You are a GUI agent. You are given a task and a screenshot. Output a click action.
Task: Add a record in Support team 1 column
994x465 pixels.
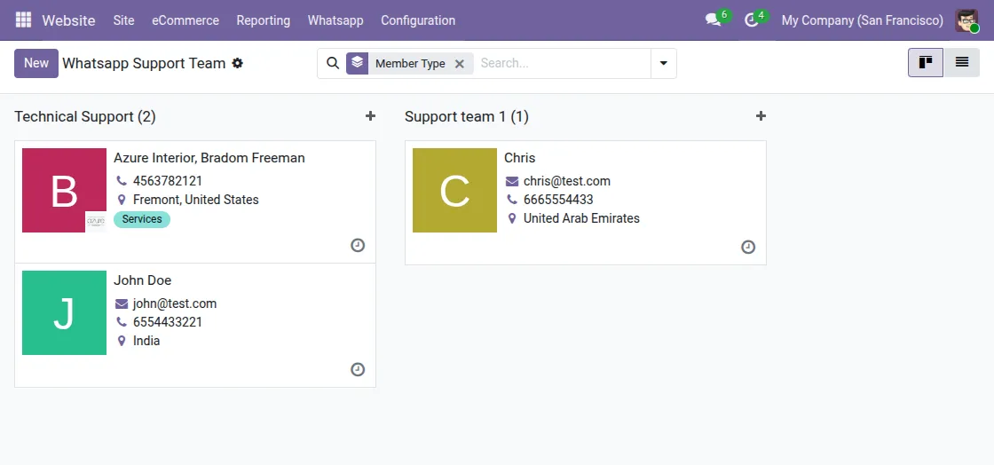(761, 116)
